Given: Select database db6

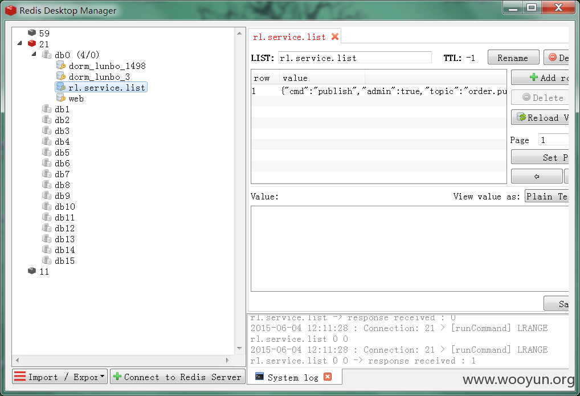Looking at the screenshot, I should 62,163.
